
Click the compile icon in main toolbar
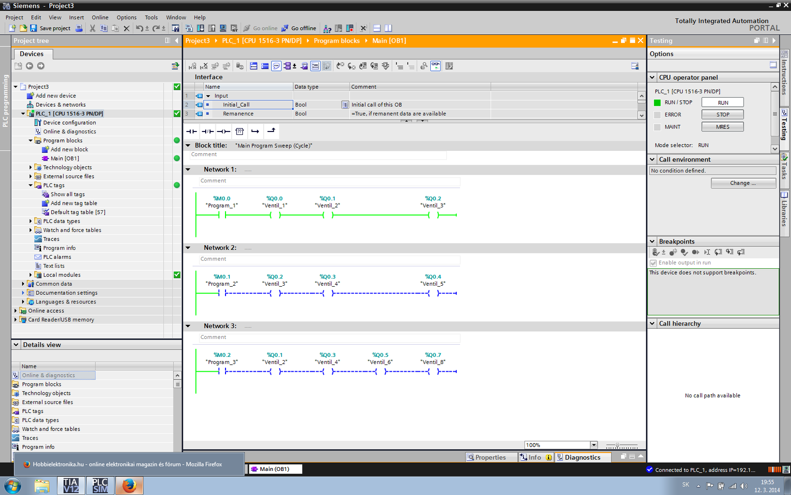point(189,28)
